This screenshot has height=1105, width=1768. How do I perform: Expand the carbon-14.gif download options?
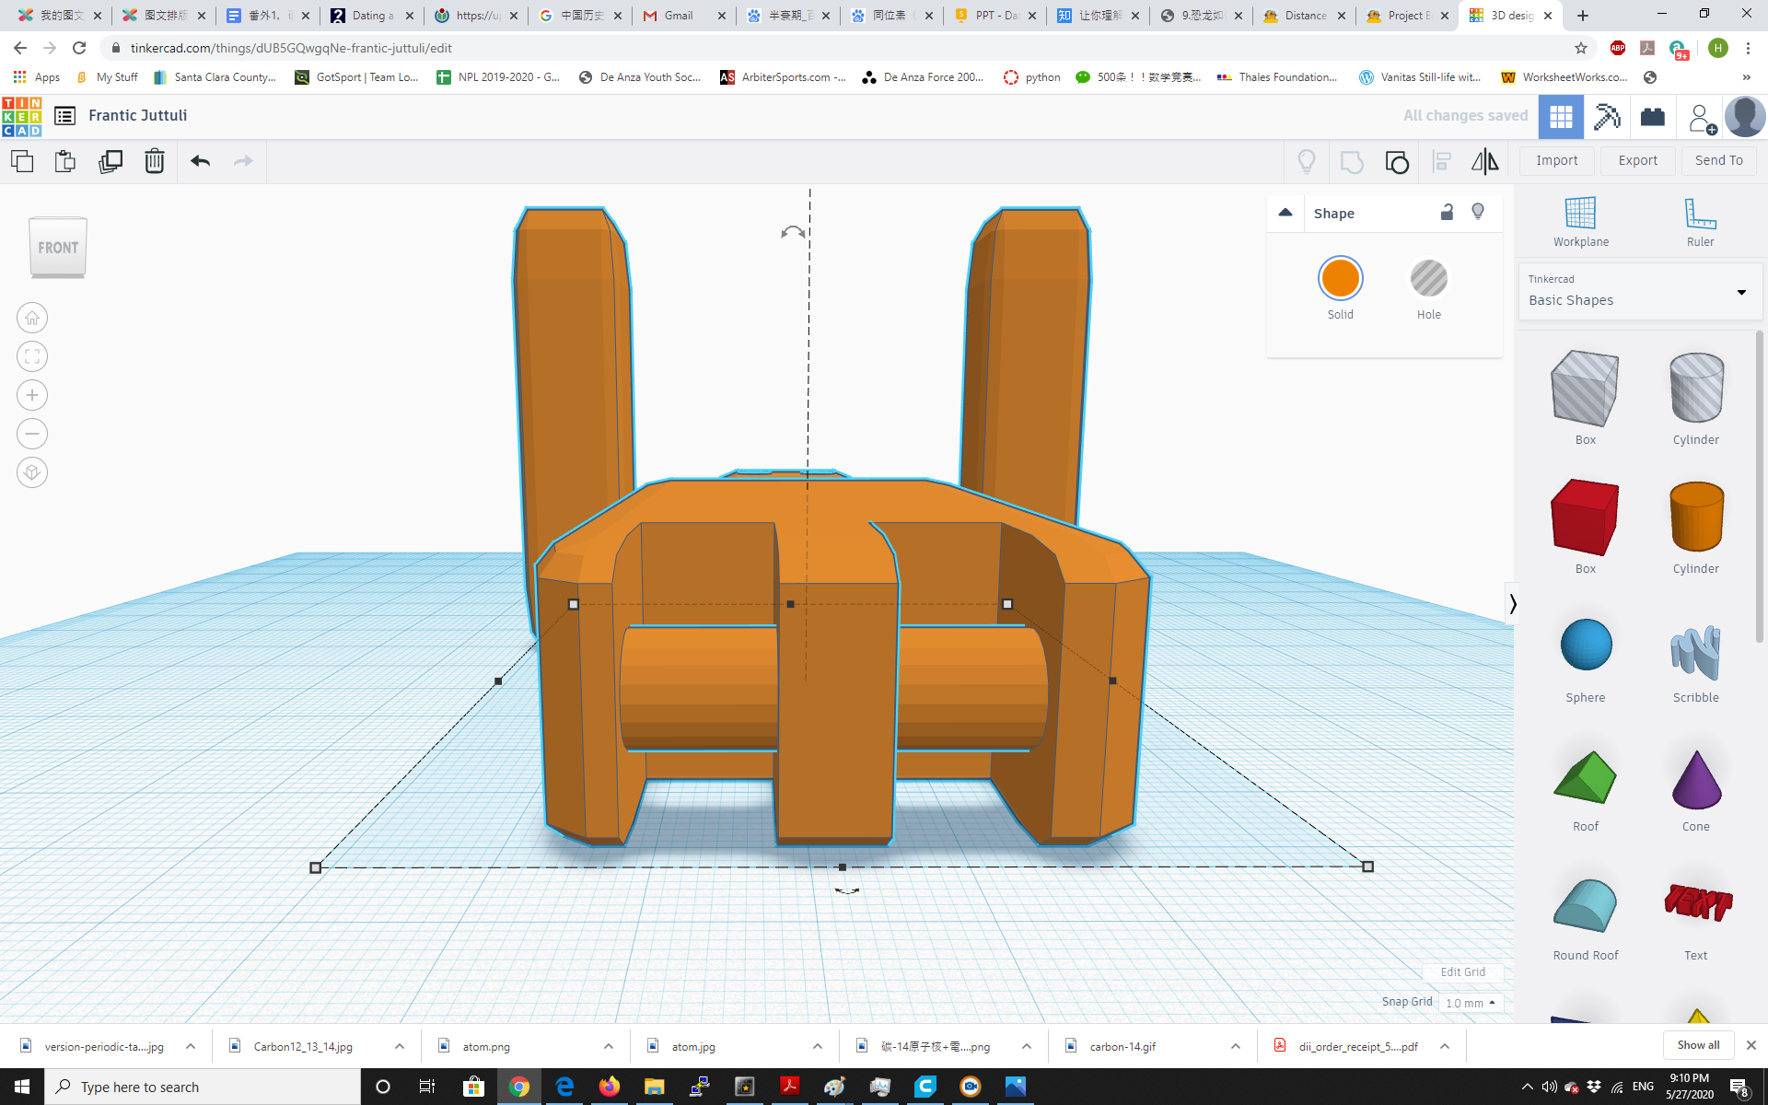(x=1236, y=1046)
